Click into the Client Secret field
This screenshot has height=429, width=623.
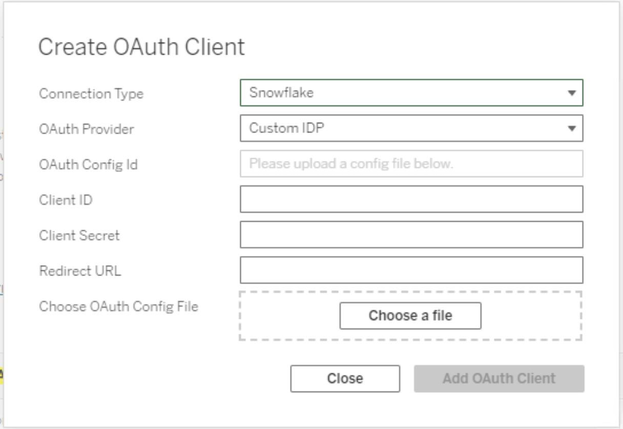[411, 234]
